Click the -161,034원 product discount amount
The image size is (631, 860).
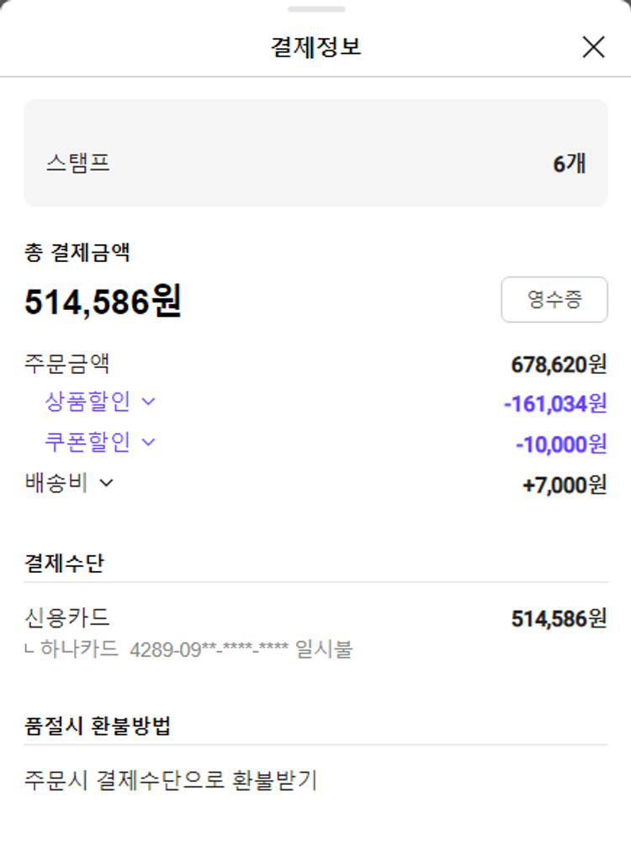coord(555,403)
